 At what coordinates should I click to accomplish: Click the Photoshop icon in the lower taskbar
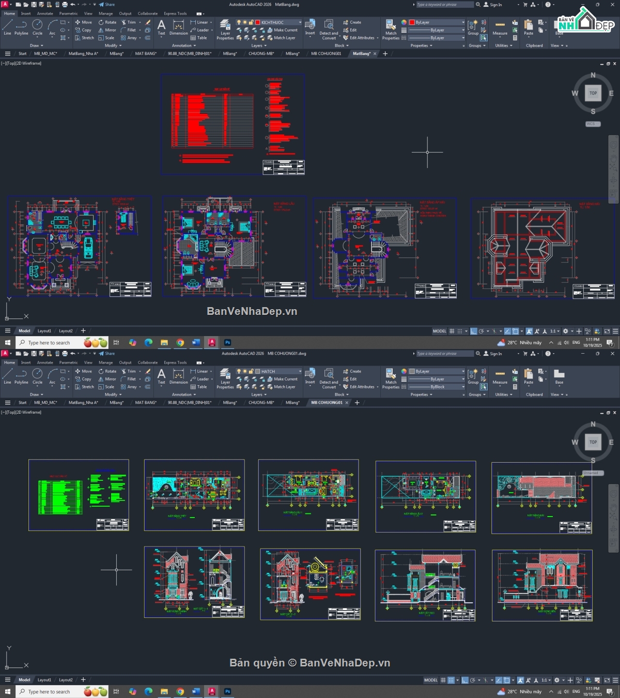pos(227,691)
